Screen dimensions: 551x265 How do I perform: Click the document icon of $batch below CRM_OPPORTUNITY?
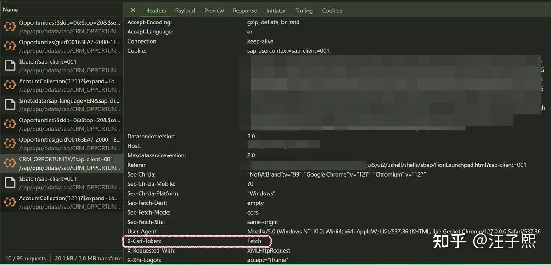10,182
